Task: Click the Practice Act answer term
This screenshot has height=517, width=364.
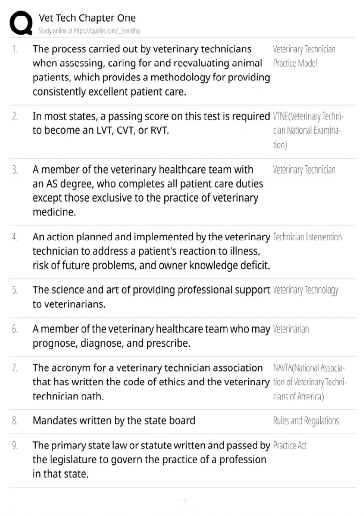Action: 290,446
